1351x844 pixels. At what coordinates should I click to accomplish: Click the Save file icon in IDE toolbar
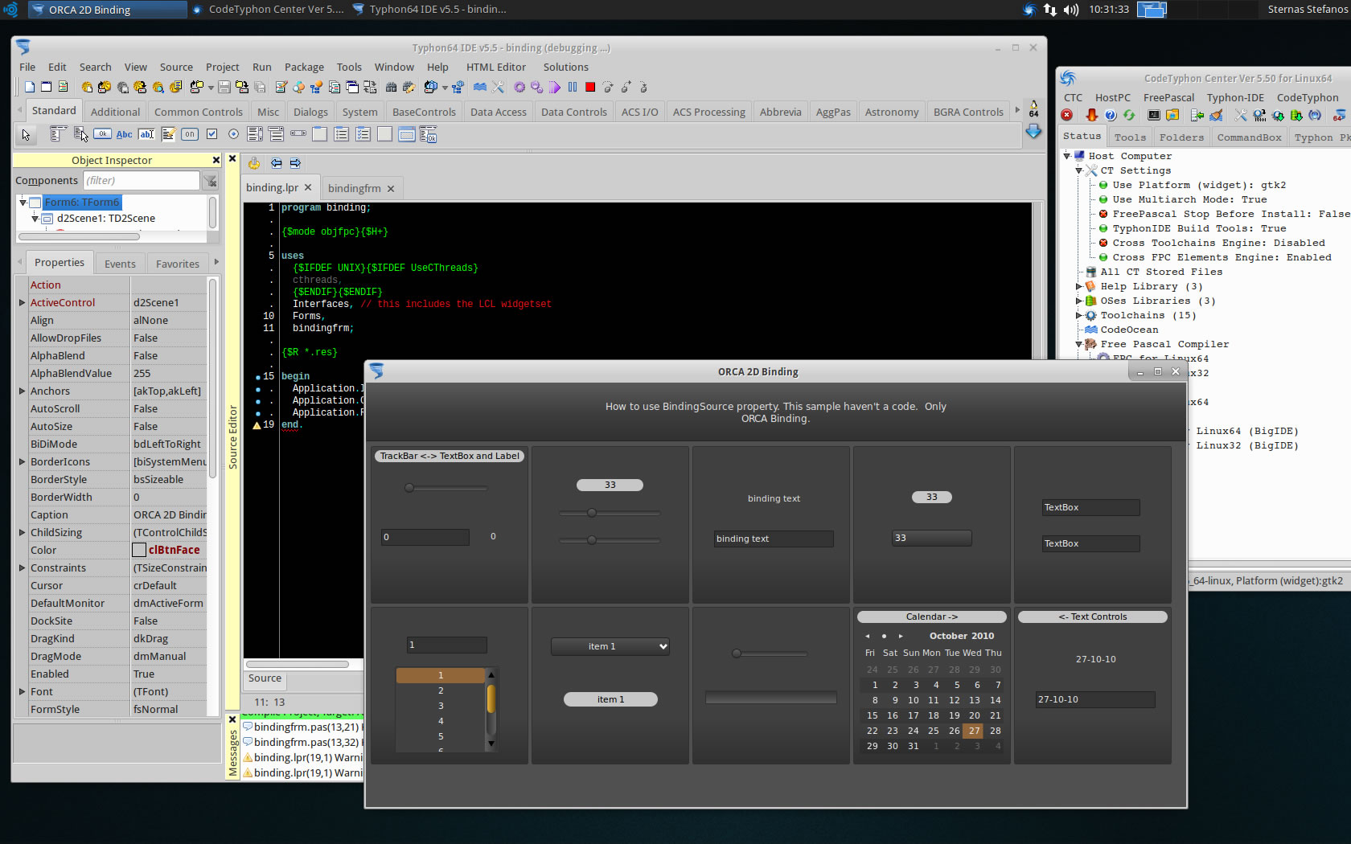tap(224, 87)
